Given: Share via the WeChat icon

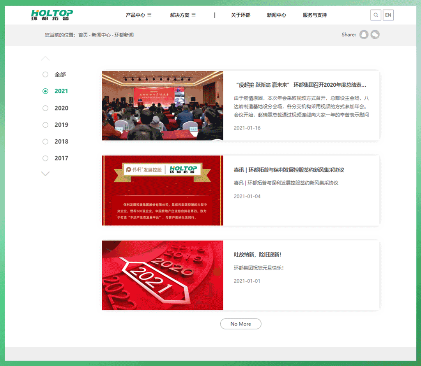Looking at the screenshot, I should 375,35.
